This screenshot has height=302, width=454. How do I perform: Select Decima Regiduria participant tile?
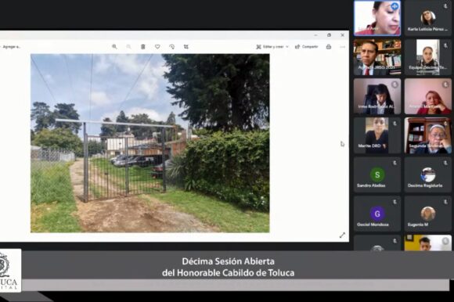point(428,174)
